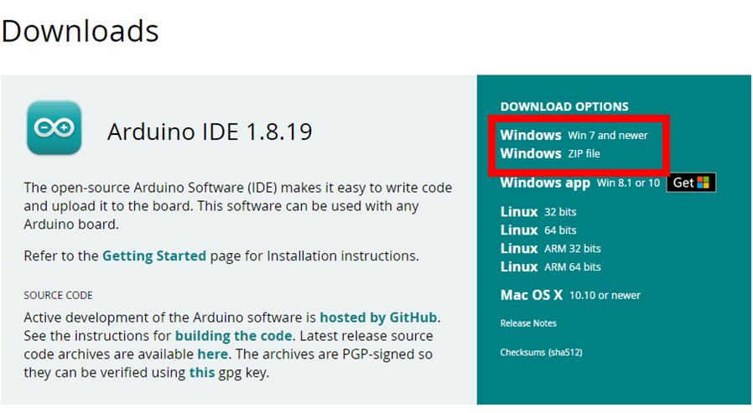
Task: Open the building the code instructions
Action: [233, 336]
